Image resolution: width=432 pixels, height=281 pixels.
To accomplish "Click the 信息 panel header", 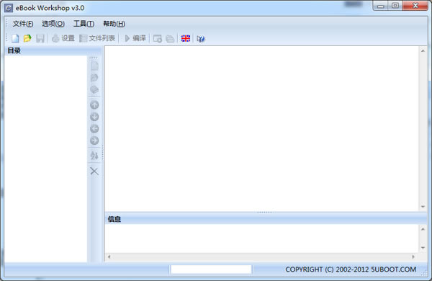I will [266, 219].
